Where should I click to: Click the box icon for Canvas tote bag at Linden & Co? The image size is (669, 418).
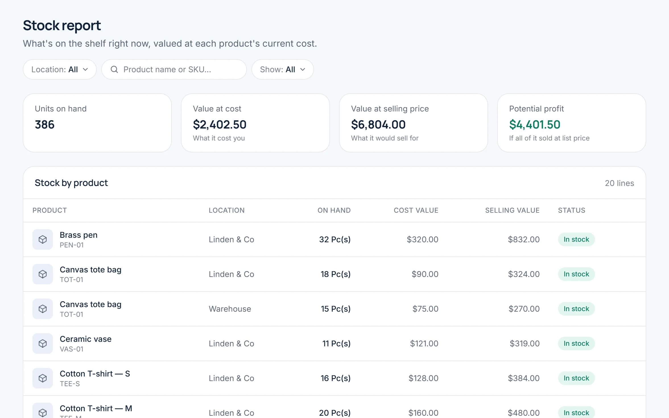[x=43, y=274]
